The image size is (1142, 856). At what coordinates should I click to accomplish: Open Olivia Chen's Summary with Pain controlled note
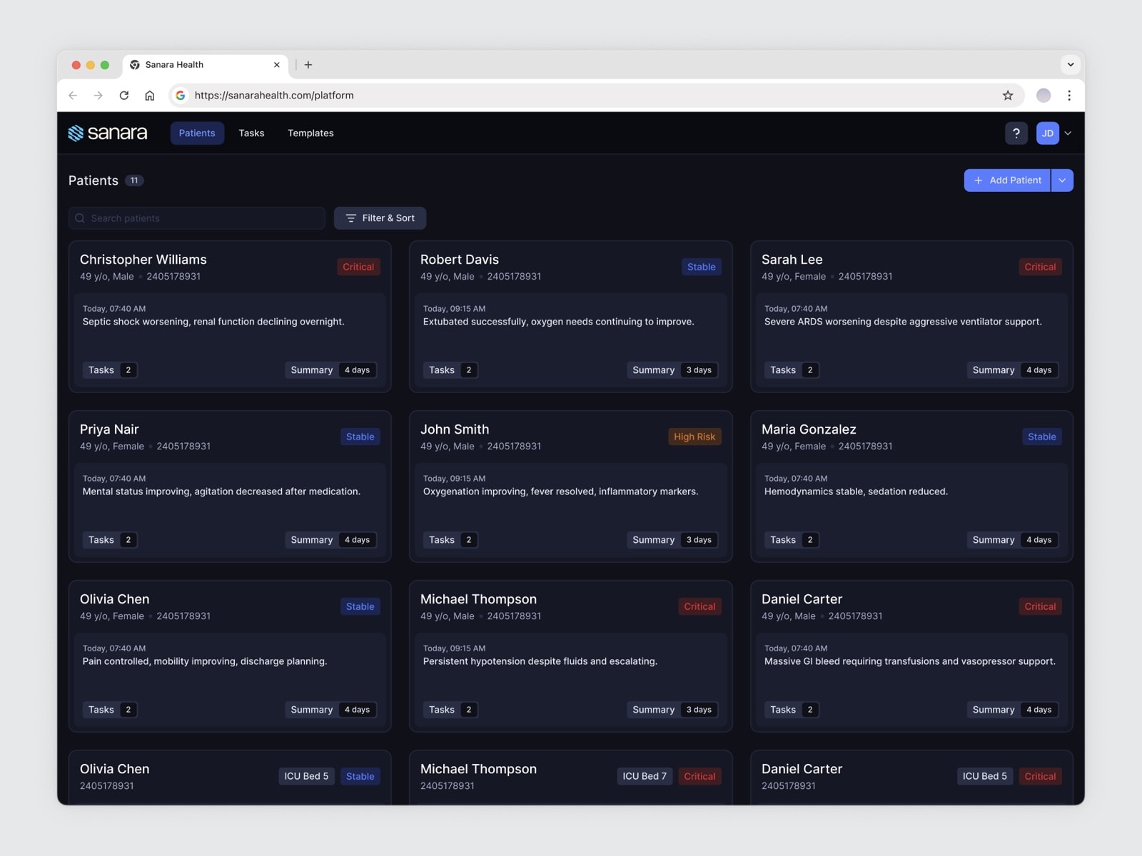(330, 710)
